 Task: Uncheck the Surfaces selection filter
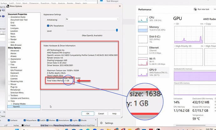pyautogui.click(x=9, y=120)
